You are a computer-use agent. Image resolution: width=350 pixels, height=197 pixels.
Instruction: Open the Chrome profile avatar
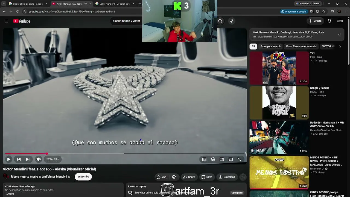(339, 11)
